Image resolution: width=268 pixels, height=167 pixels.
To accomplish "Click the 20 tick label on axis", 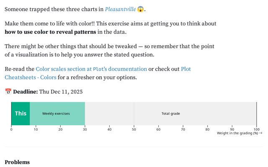I will click(60, 129).
